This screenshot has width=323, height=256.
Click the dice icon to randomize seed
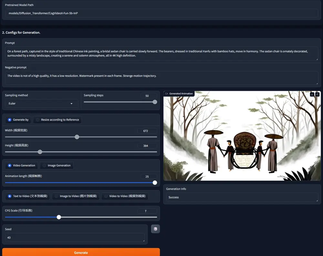[x=155, y=229]
